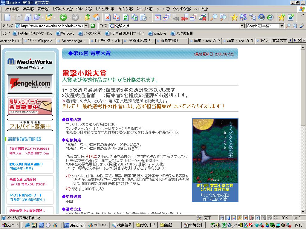Click the MediaWorks Official Web Site logo
The width and height of the screenshot is (306, 229).
click(x=30, y=63)
